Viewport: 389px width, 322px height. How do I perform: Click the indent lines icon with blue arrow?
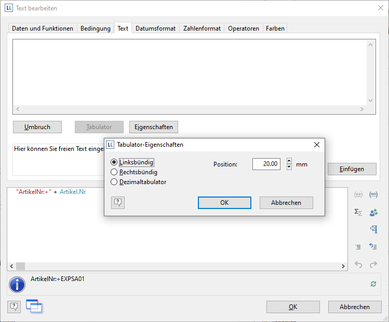click(373, 247)
